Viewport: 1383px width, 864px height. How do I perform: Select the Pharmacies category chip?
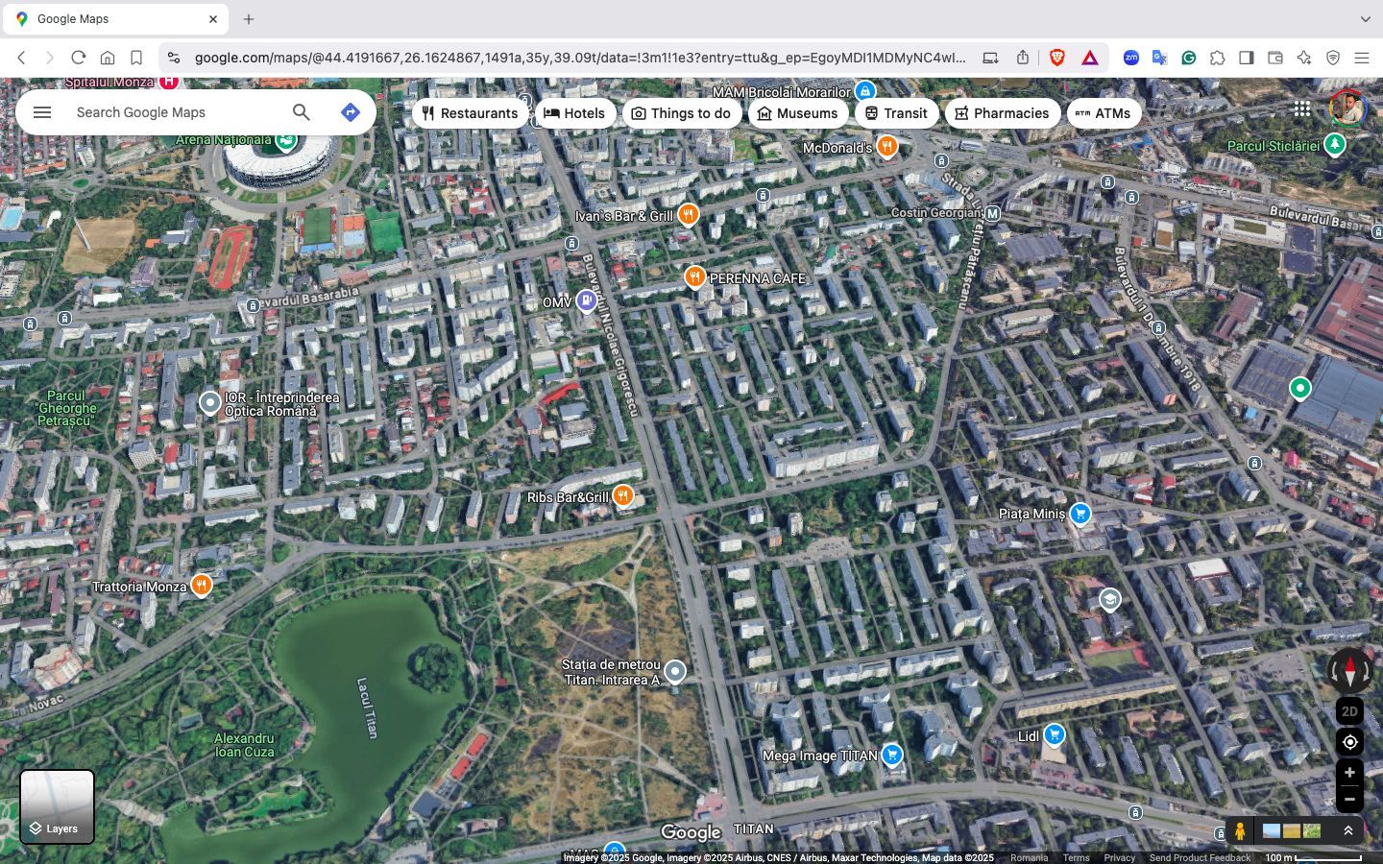coord(1002,113)
